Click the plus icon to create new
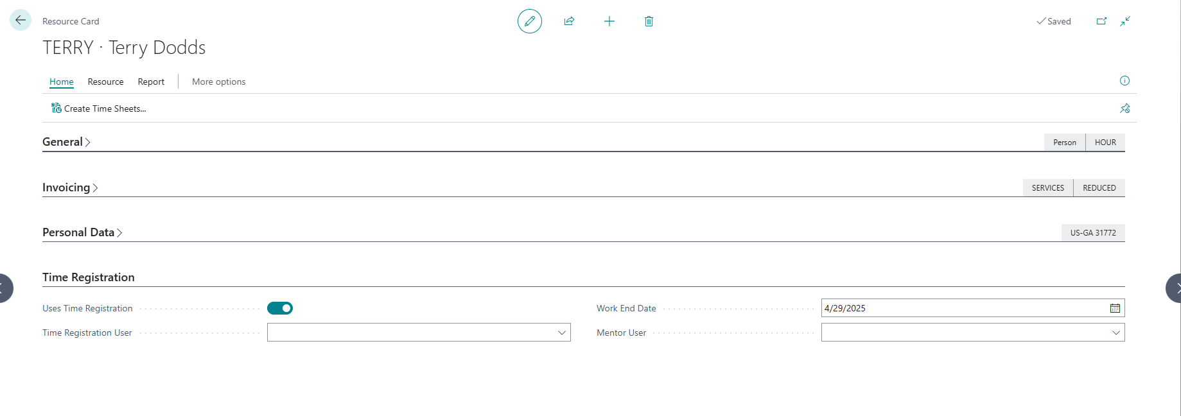The image size is (1181, 416). coord(609,21)
